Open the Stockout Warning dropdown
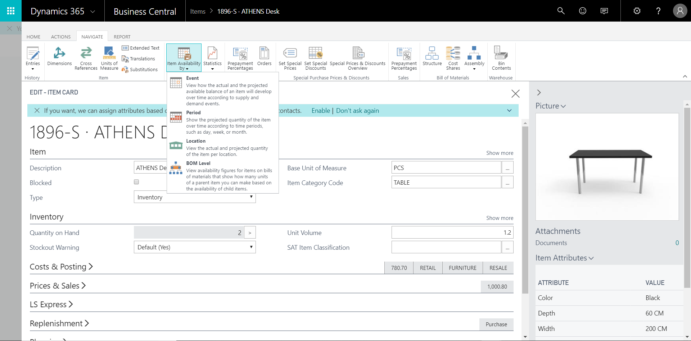The width and height of the screenshot is (691, 341). 195,247
